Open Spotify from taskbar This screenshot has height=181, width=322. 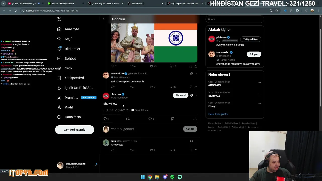(172, 177)
